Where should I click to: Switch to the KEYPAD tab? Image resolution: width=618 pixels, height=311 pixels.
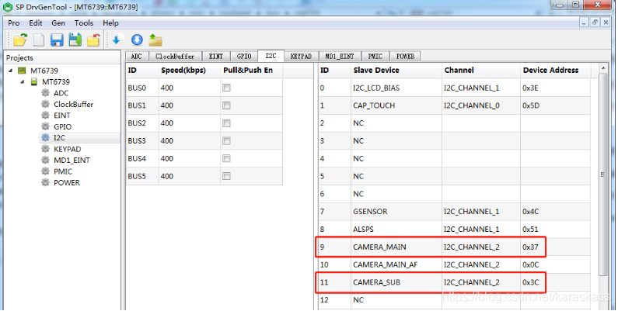[301, 56]
